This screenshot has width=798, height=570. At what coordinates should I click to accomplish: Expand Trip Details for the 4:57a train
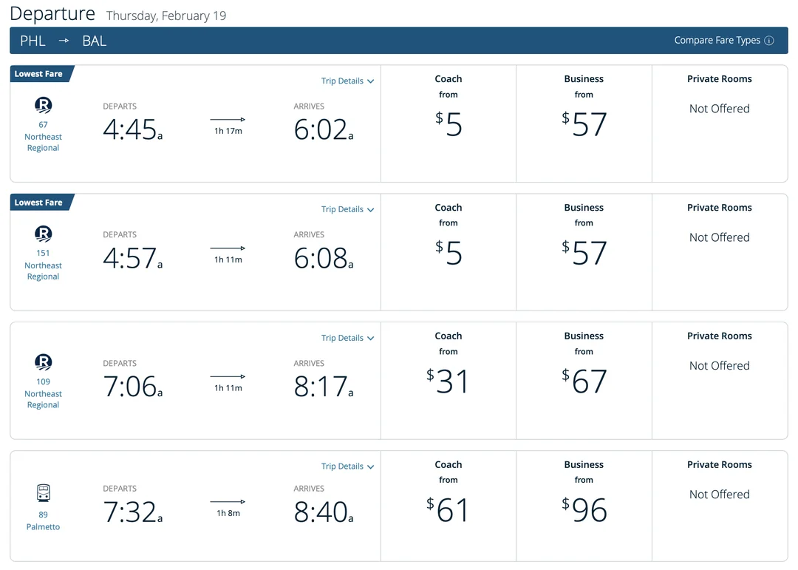tap(347, 210)
